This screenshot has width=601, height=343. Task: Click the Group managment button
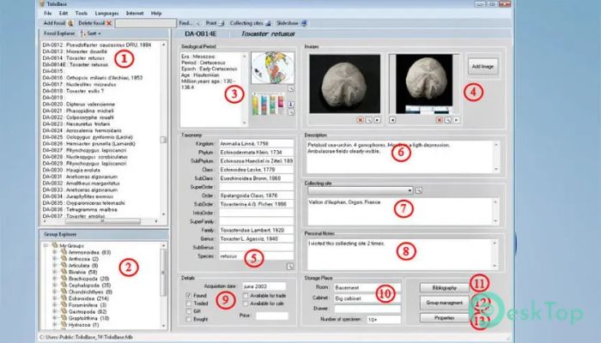tap(444, 303)
